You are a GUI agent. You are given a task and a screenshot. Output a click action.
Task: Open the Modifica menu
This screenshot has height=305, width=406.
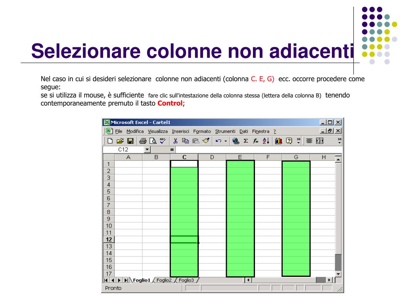135,131
